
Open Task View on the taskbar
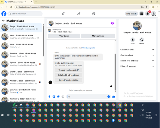coord(8,115)
